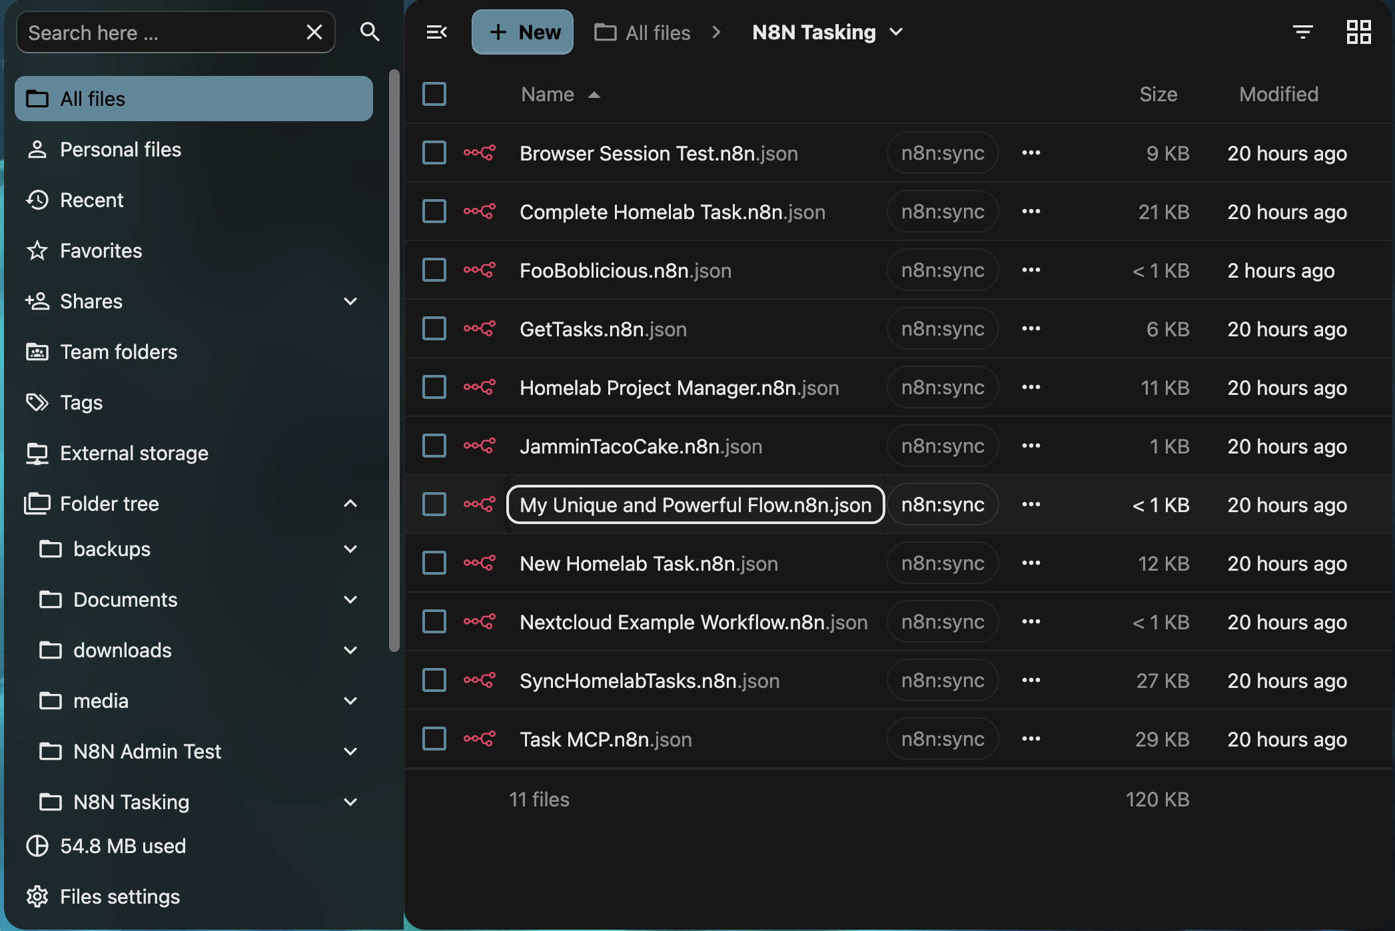Viewport: 1395px width, 931px height.
Task: Sort files by Size column header
Action: click(x=1159, y=95)
